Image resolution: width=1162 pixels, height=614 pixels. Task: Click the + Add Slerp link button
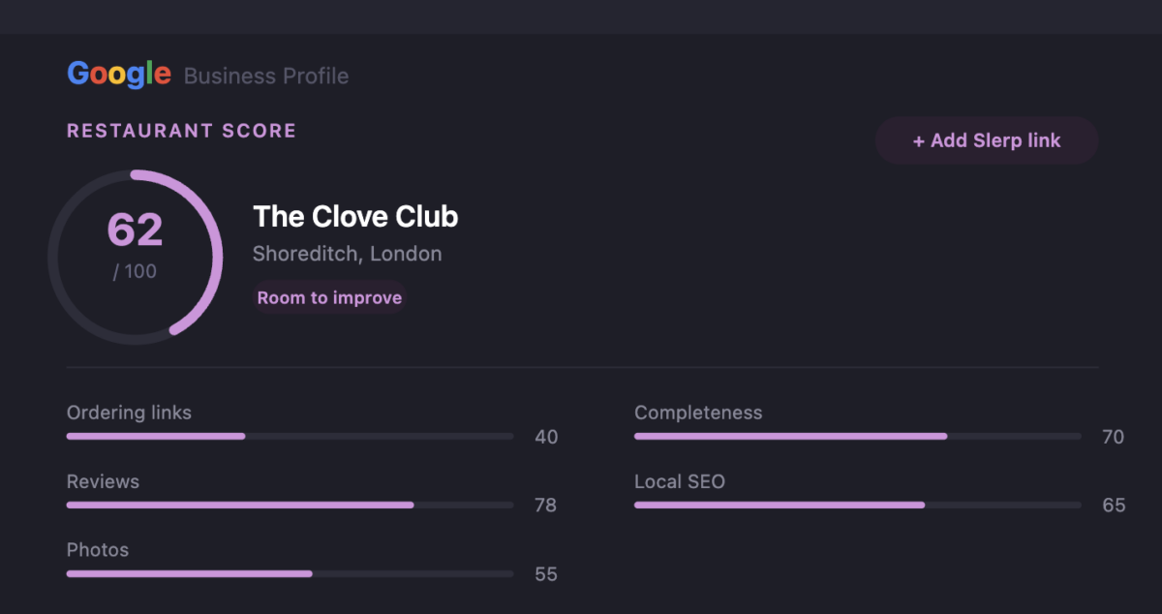pyautogui.click(x=986, y=139)
